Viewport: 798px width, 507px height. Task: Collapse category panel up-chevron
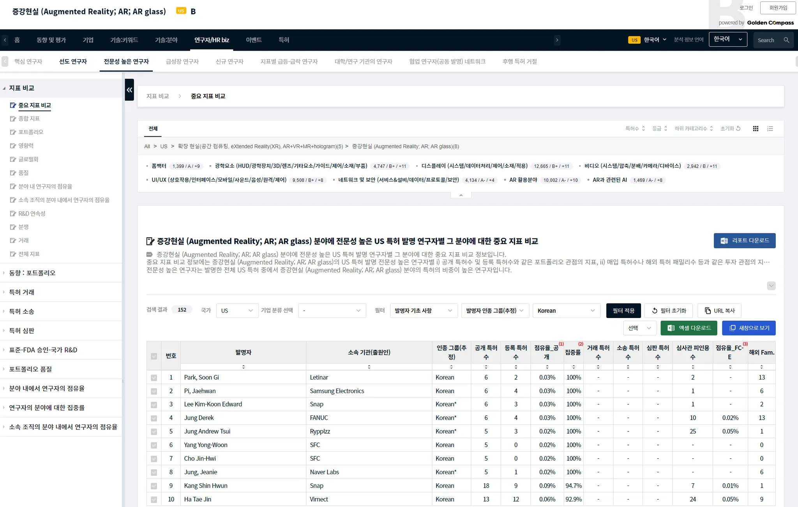pos(461,195)
